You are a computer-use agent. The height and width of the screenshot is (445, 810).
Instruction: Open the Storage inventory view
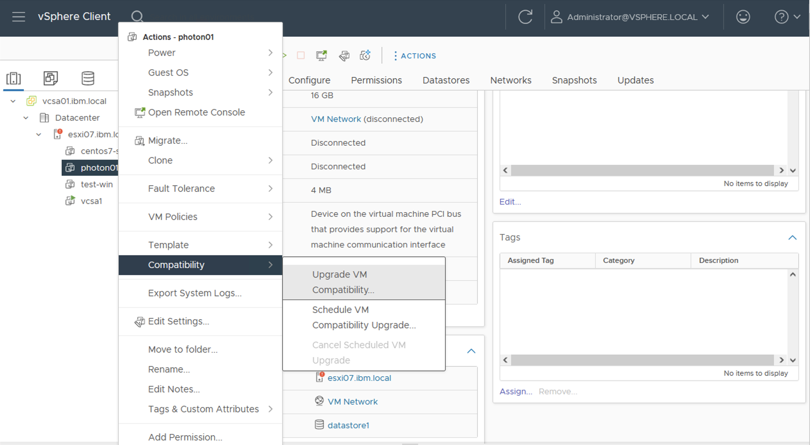click(x=87, y=78)
